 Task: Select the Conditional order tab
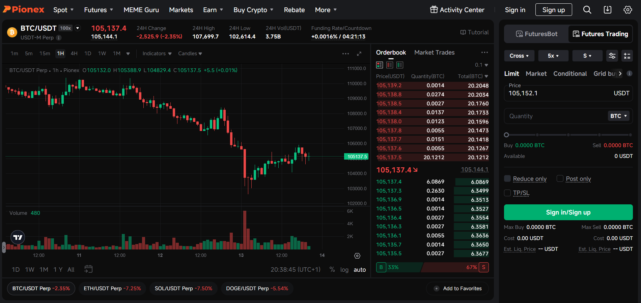(x=570, y=74)
